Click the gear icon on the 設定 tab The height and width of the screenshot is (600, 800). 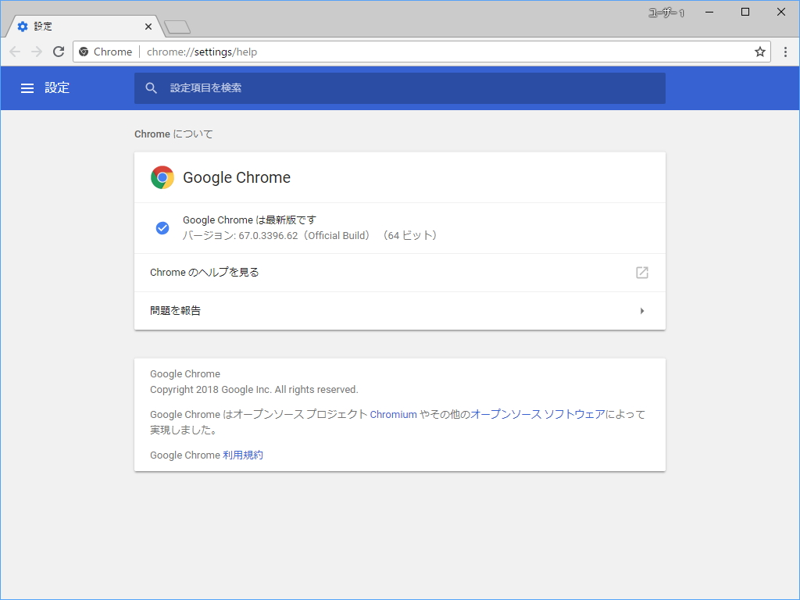coord(21,26)
